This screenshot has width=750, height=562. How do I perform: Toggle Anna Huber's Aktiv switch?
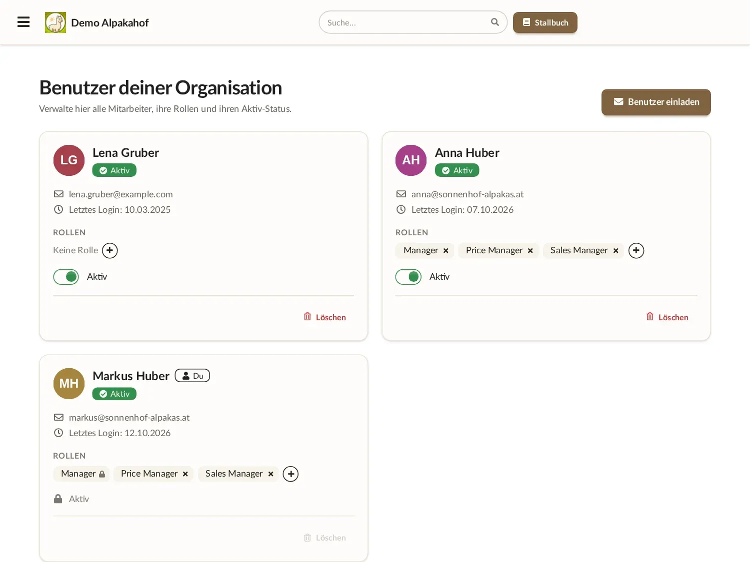[x=408, y=277]
